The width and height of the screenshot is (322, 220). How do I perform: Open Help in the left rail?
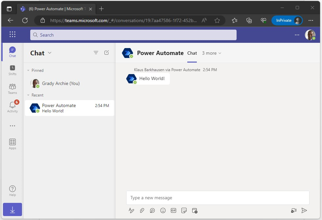[x=12, y=191]
